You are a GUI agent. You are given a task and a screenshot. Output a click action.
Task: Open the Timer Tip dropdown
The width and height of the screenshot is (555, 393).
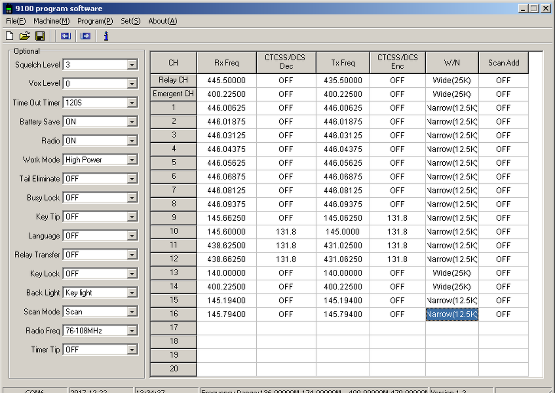[132, 350]
